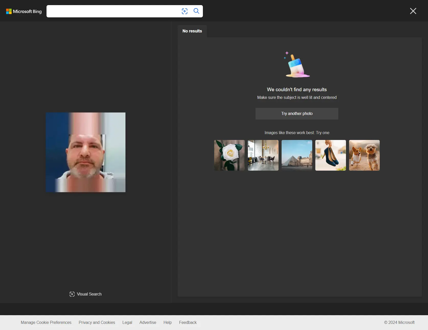Go to the Legal footer link

click(127, 322)
